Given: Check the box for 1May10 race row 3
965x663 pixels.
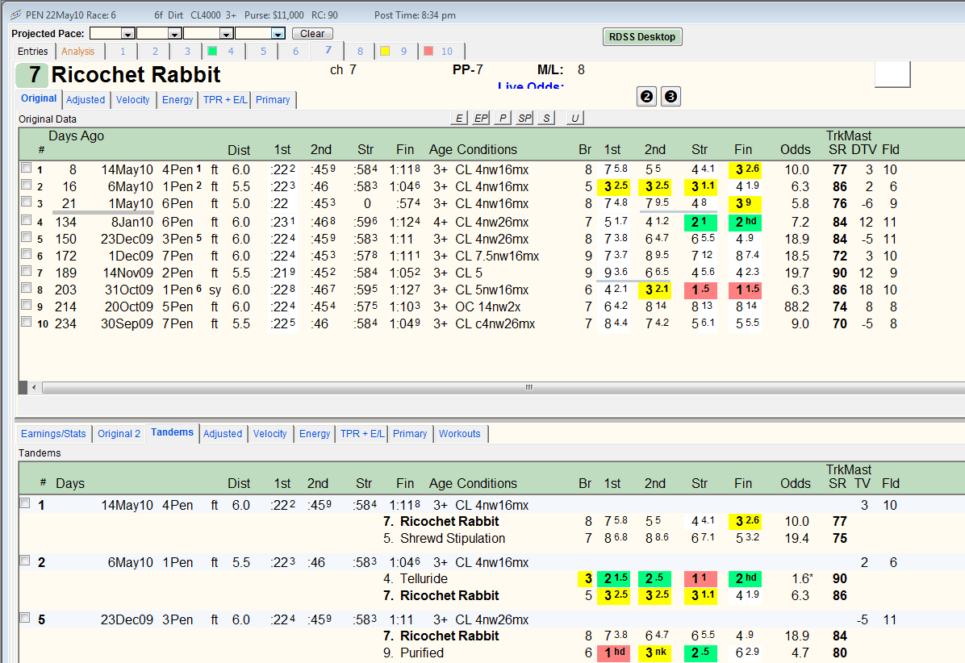Looking at the screenshot, I should click(x=27, y=201).
